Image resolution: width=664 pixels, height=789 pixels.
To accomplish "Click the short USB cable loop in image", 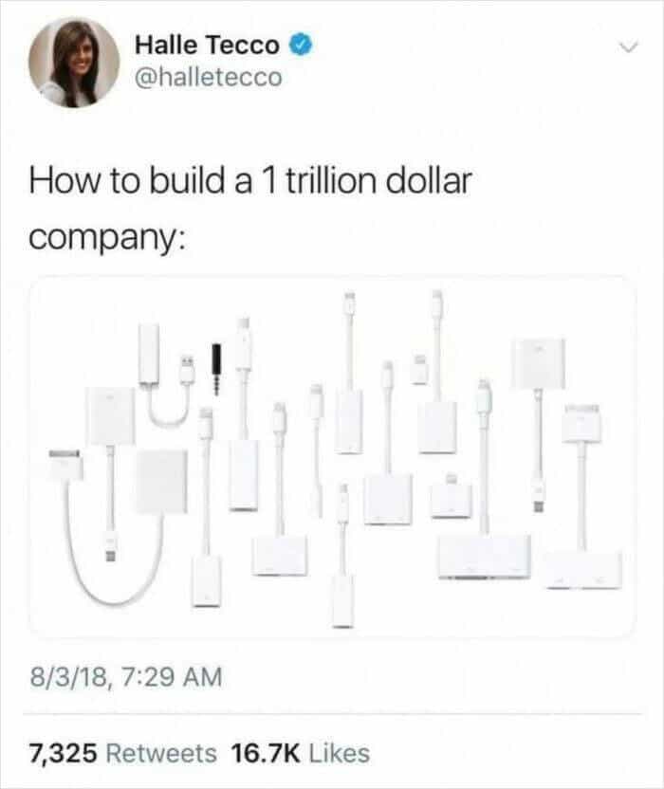I will click(x=171, y=392).
